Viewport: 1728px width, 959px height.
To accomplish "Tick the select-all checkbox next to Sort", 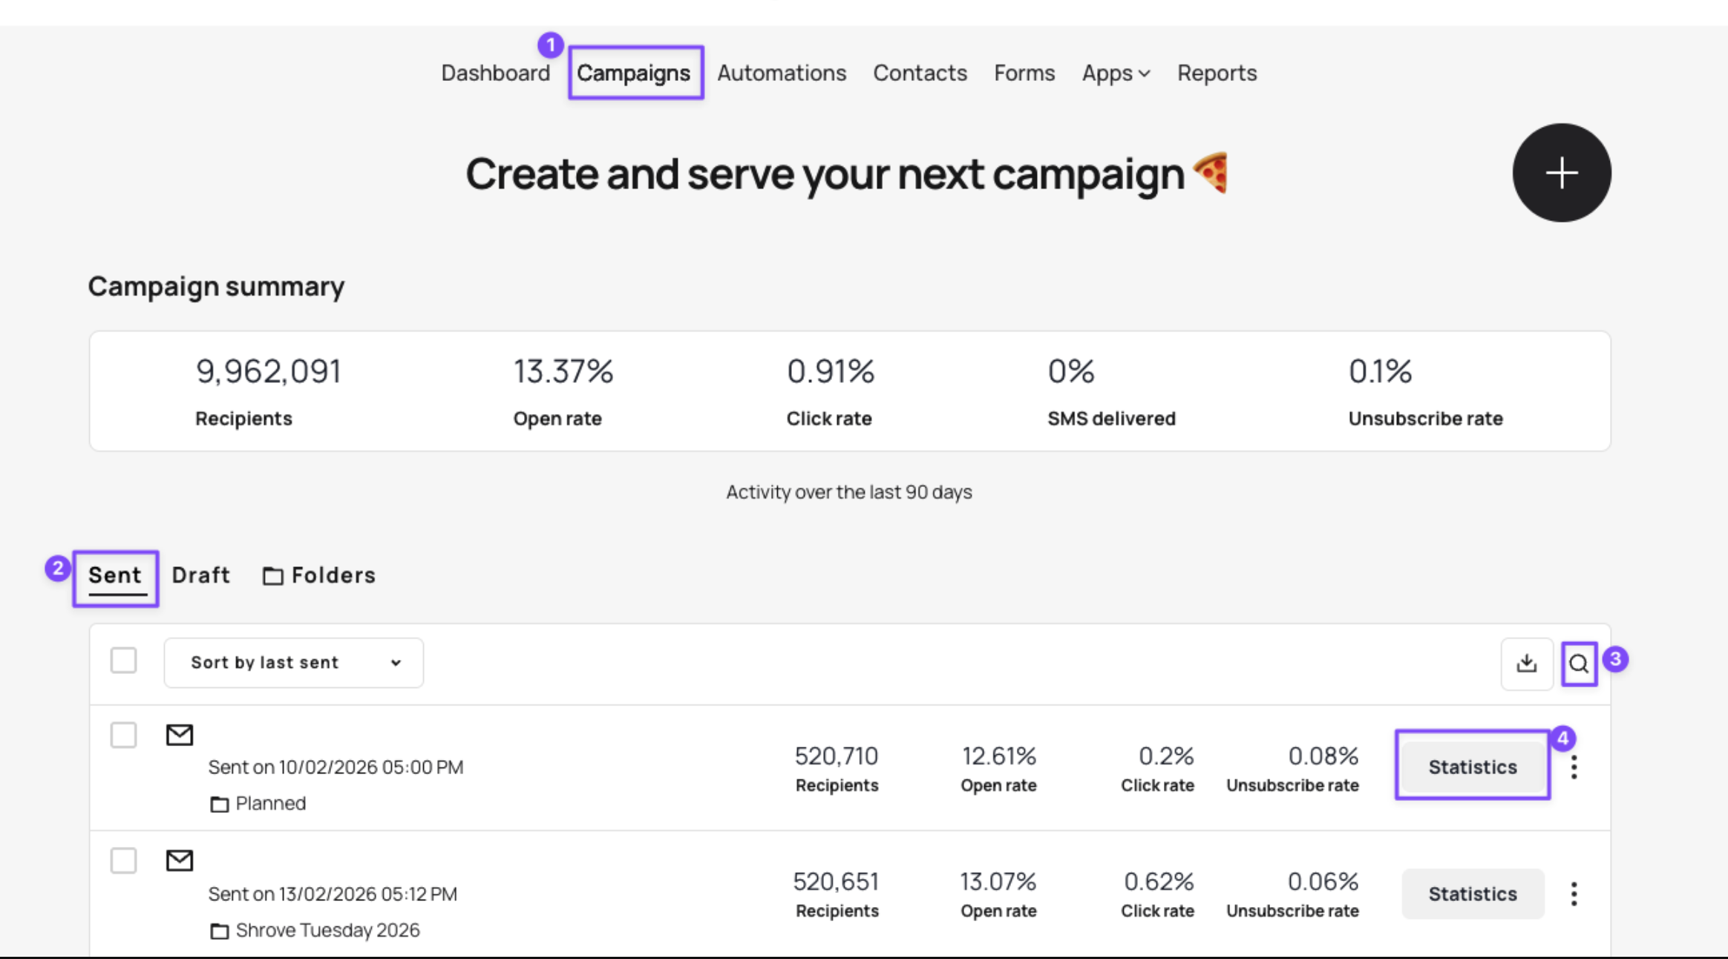I will (x=123, y=660).
